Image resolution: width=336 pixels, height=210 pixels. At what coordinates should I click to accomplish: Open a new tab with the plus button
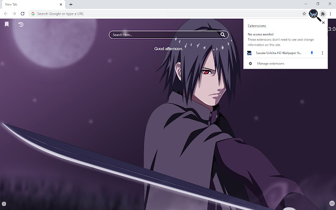tap(71, 4)
